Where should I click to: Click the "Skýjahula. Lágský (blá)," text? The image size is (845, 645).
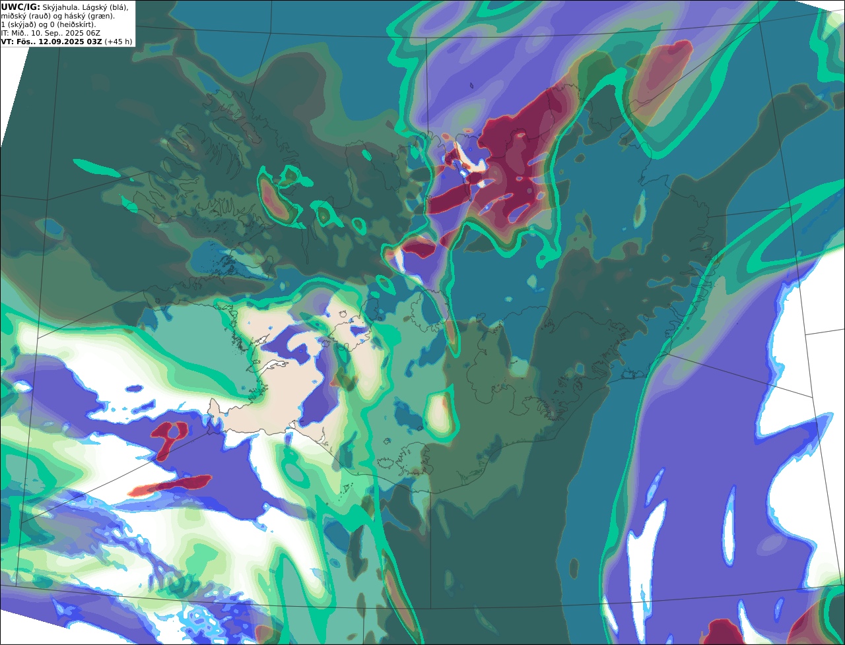(86, 7)
